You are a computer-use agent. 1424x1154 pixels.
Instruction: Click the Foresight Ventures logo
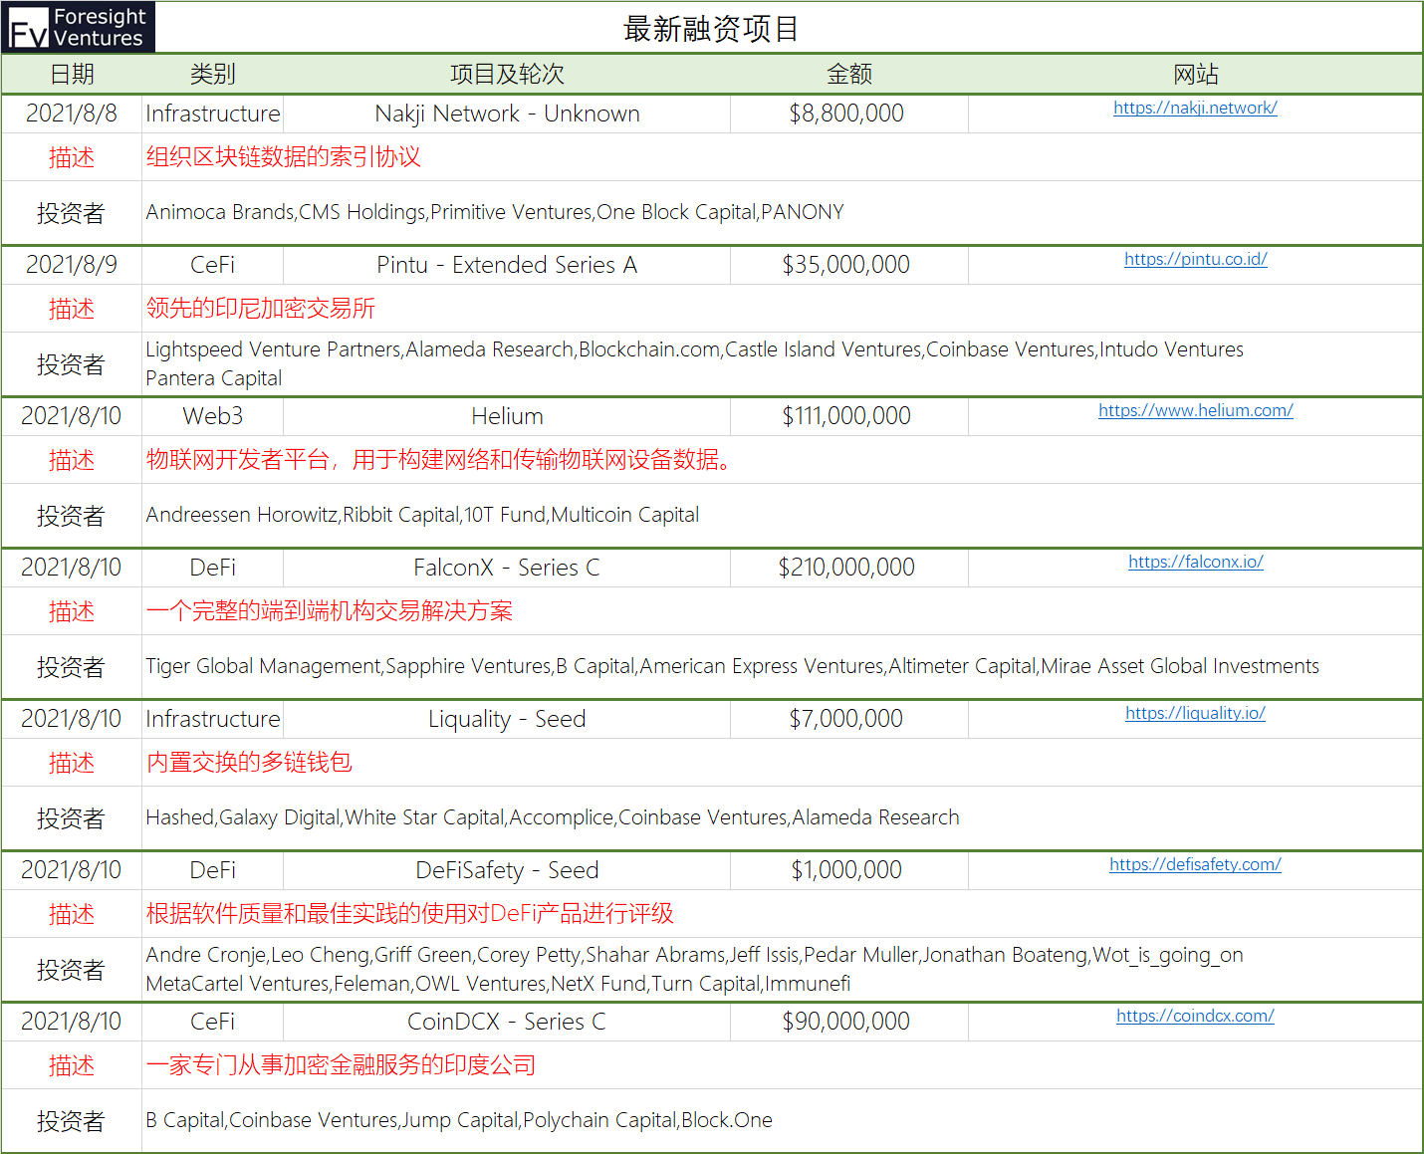(79, 27)
